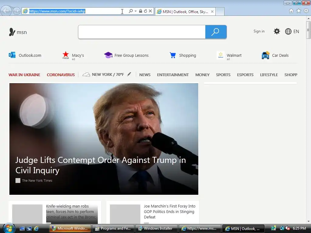The height and width of the screenshot is (233, 311).
Task: Open the Joe Manchin's First Foray article
Action: (x=153, y=212)
